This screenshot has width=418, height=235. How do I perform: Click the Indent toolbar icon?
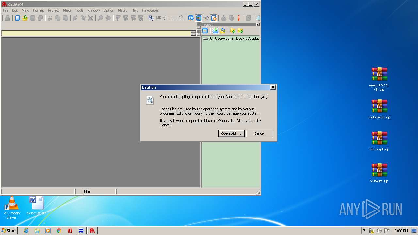click(x=158, y=18)
